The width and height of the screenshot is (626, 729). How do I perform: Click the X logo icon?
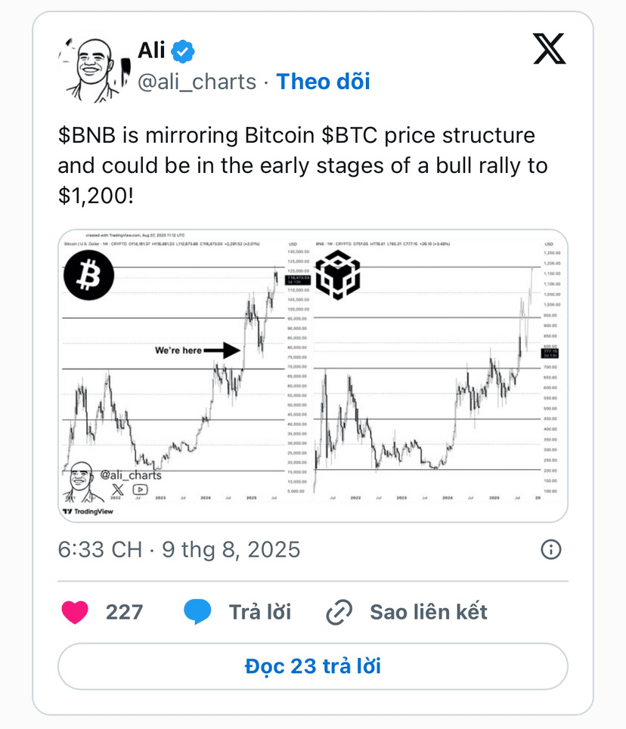[x=549, y=49]
